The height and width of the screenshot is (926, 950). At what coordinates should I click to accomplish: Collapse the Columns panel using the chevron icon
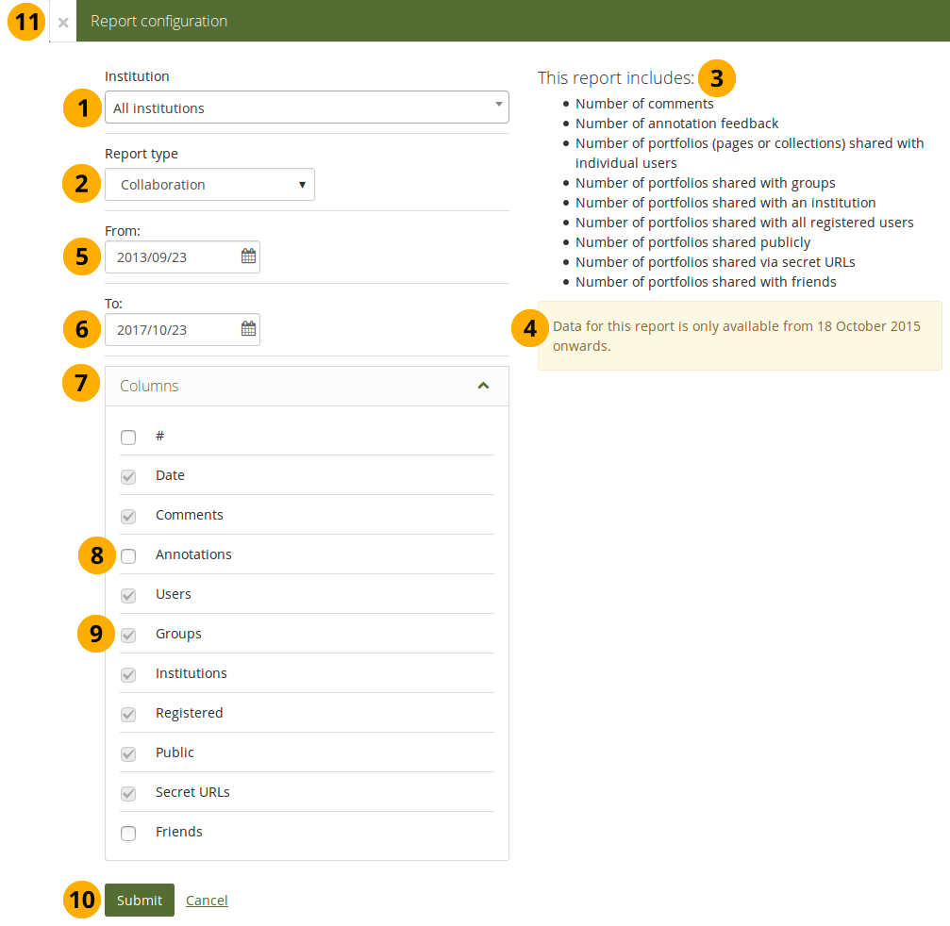(x=483, y=386)
